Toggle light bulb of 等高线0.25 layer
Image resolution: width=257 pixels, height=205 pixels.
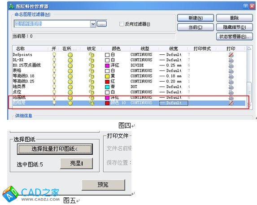(x=54, y=82)
